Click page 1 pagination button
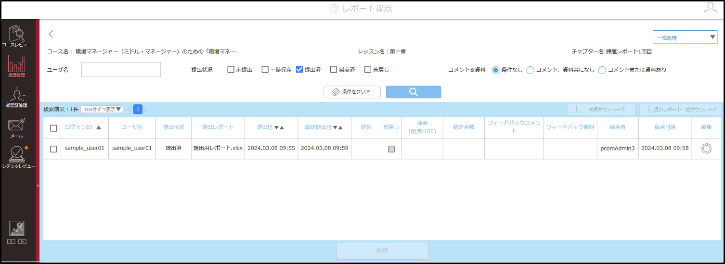 (138, 109)
